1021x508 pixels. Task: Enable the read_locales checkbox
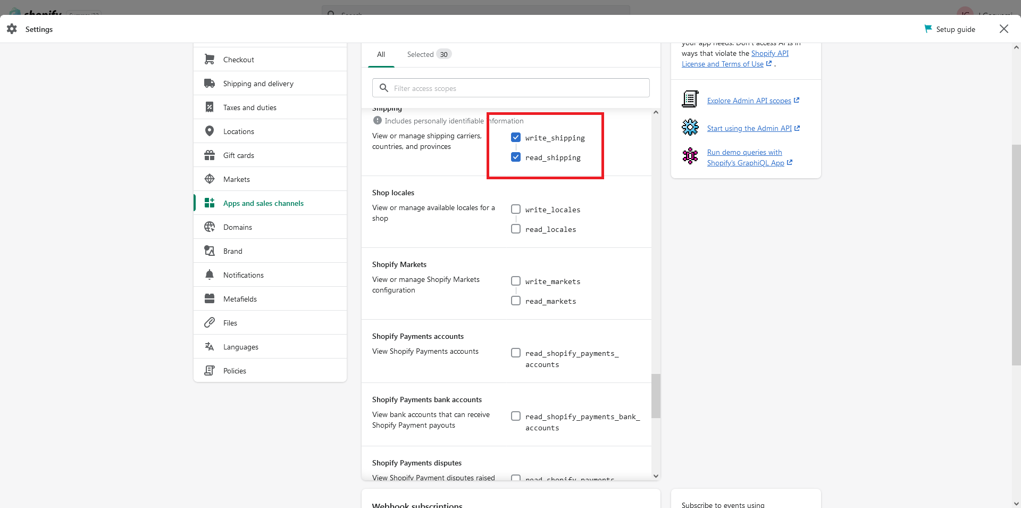(x=516, y=229)
